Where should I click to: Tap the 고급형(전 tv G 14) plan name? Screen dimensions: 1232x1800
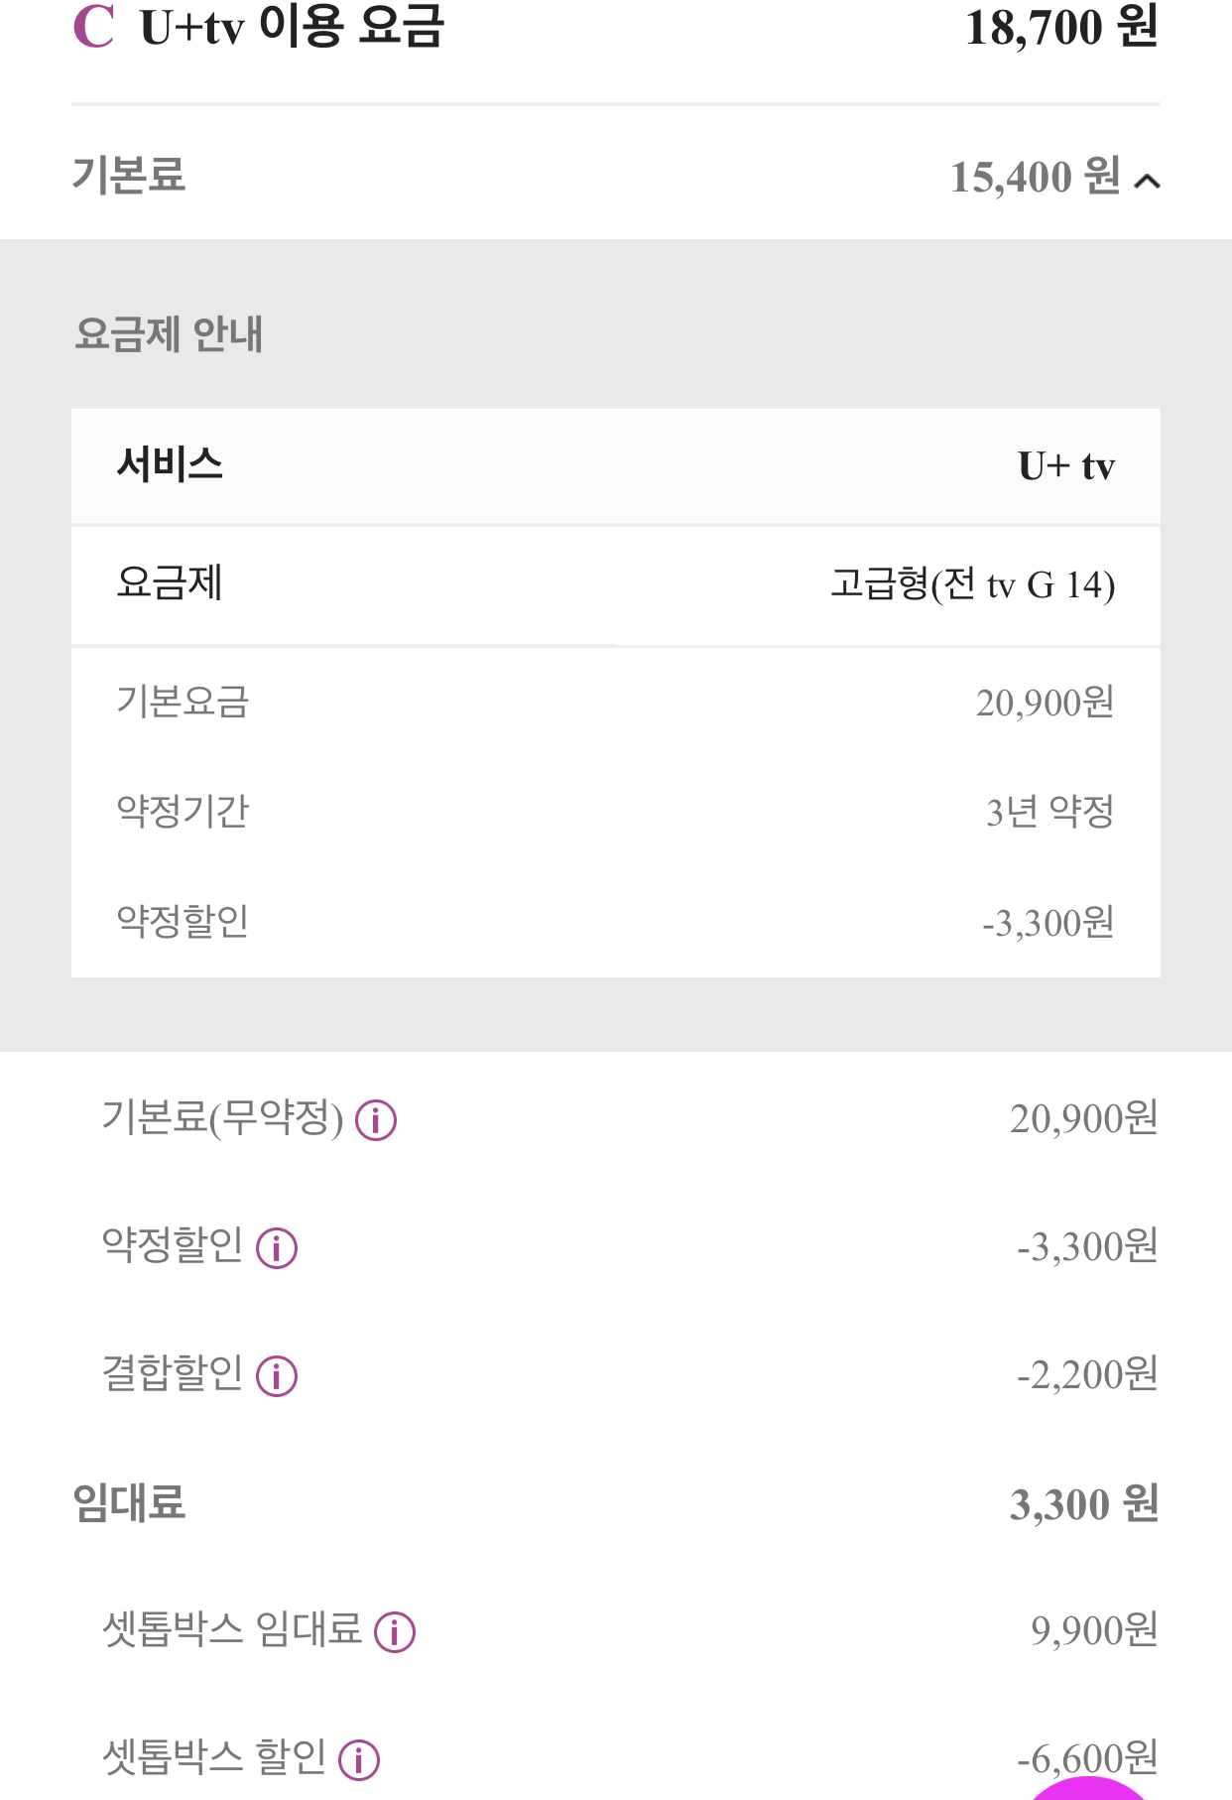[972, 584]
